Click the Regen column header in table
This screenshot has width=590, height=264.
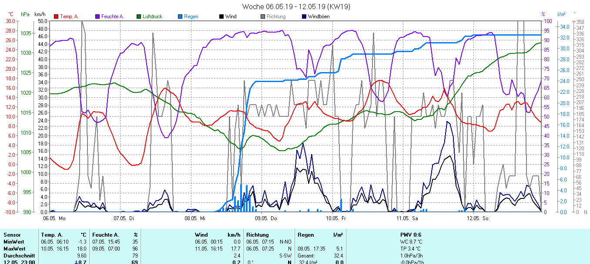[x=305, y=235]
